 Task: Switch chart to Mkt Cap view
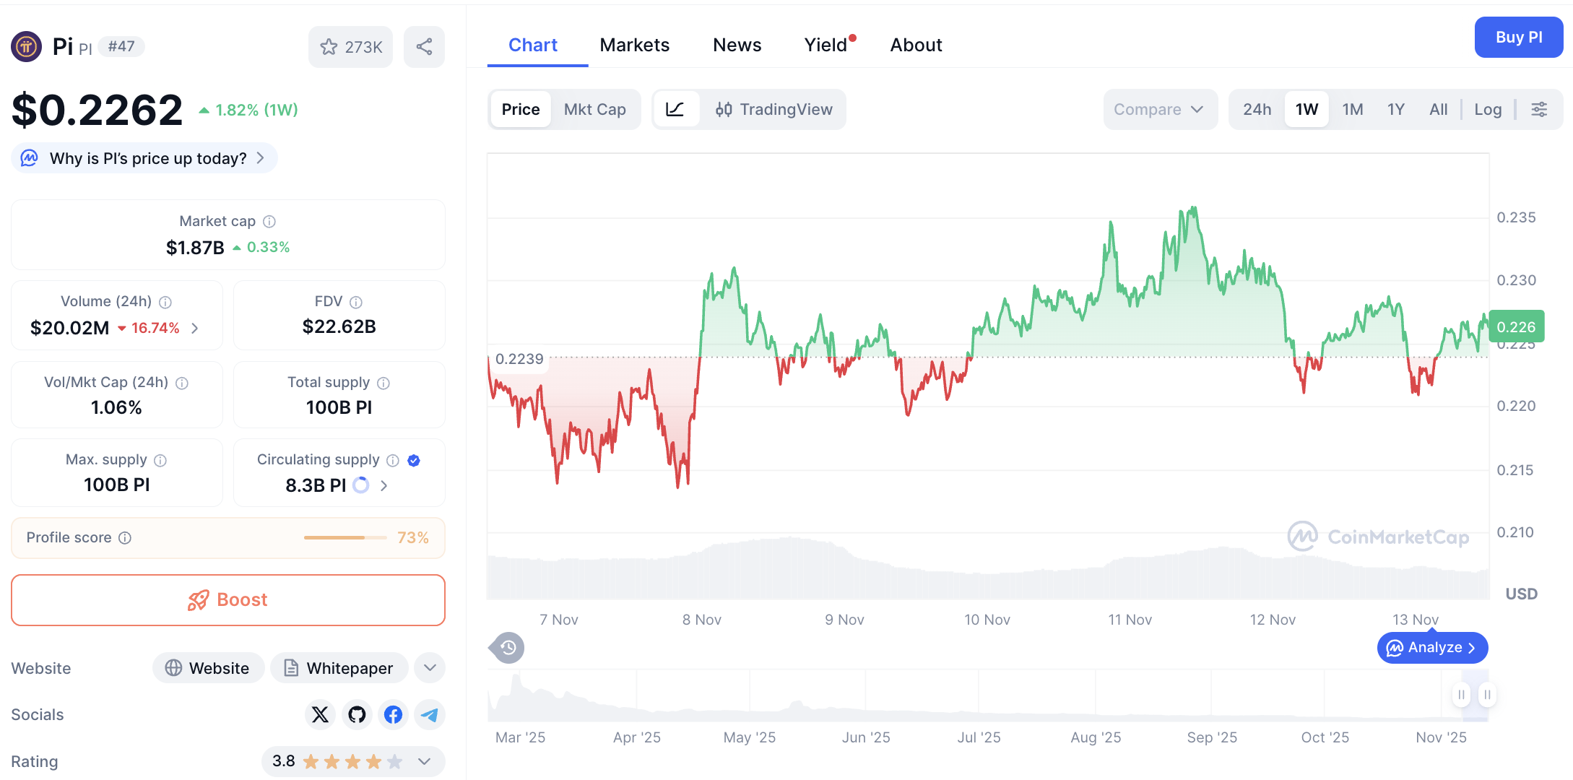(x=594, y=109)
